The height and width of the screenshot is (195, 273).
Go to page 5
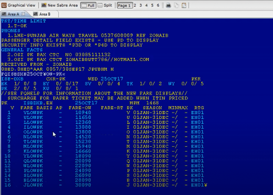click(152, 5)
